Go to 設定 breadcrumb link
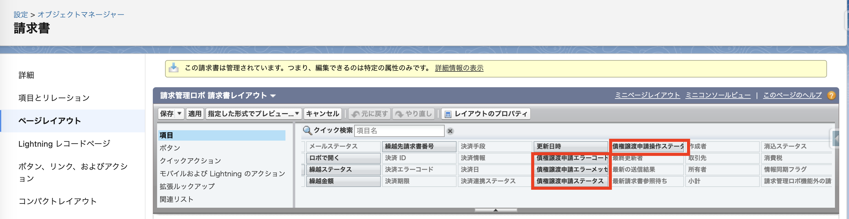This screenshot has height=219, width=849. point(21,14)
